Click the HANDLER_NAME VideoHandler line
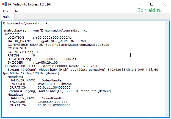This screenshot has width=171, height=119. tap(36, 80)
